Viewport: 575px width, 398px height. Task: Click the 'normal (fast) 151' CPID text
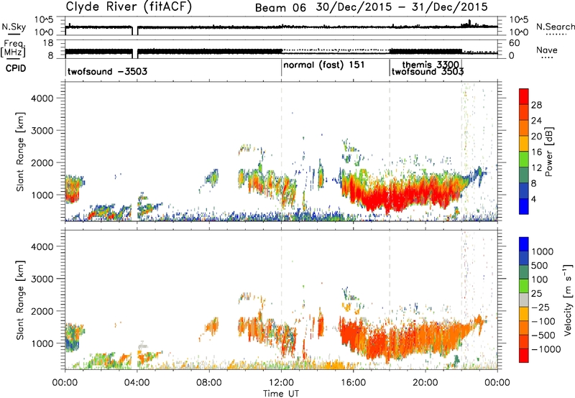(324, 65)
